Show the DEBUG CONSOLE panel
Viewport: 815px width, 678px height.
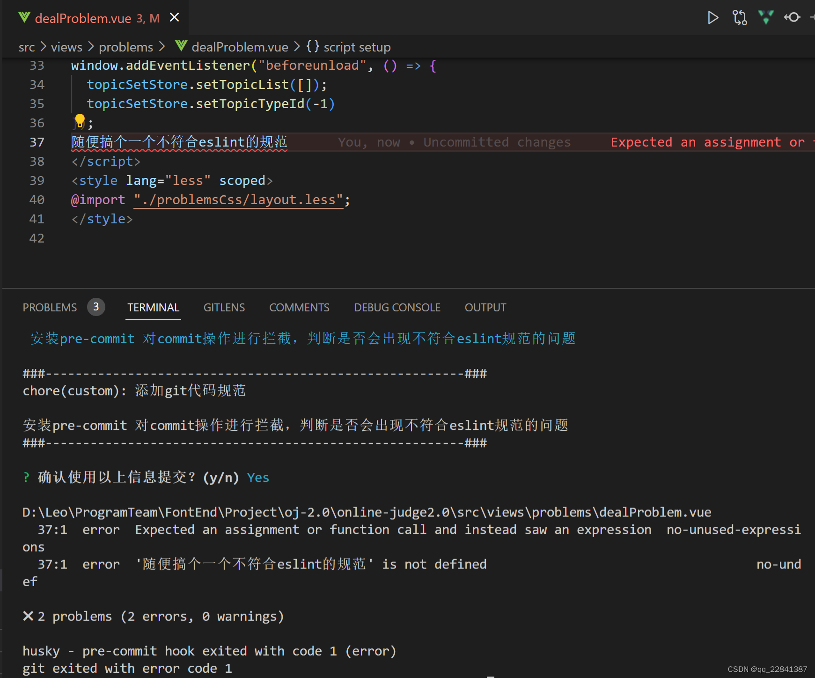point(397,308)
